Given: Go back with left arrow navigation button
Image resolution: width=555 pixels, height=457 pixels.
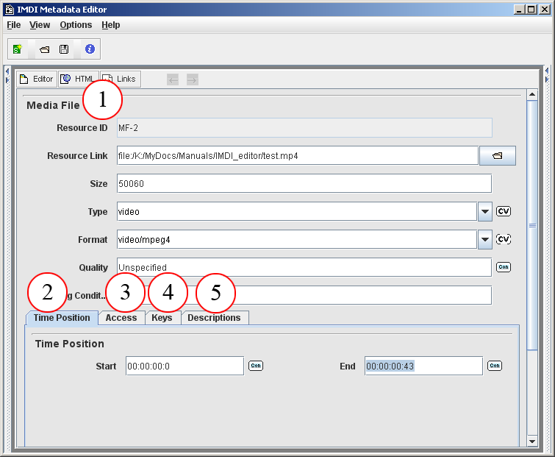Looking at the screenshot, I should [x=173, y=79].
